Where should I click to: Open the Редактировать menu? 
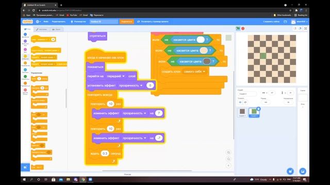pos(58,22)
